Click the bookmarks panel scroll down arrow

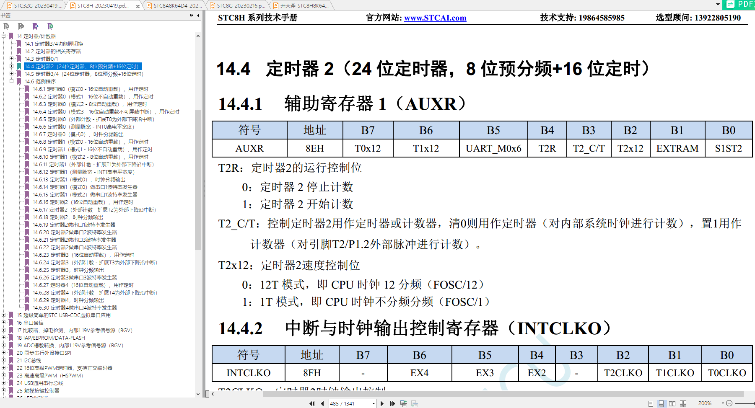[198, 394]
